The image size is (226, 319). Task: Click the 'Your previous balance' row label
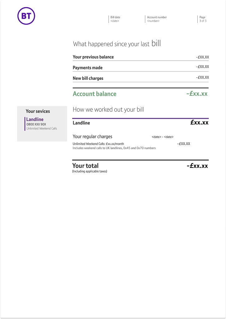(93, 57)
